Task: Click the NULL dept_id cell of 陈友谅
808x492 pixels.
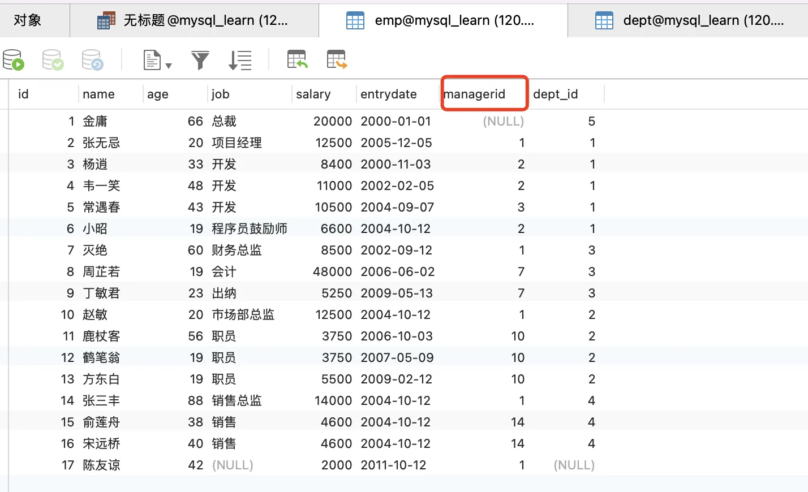Action: [574, 465]
